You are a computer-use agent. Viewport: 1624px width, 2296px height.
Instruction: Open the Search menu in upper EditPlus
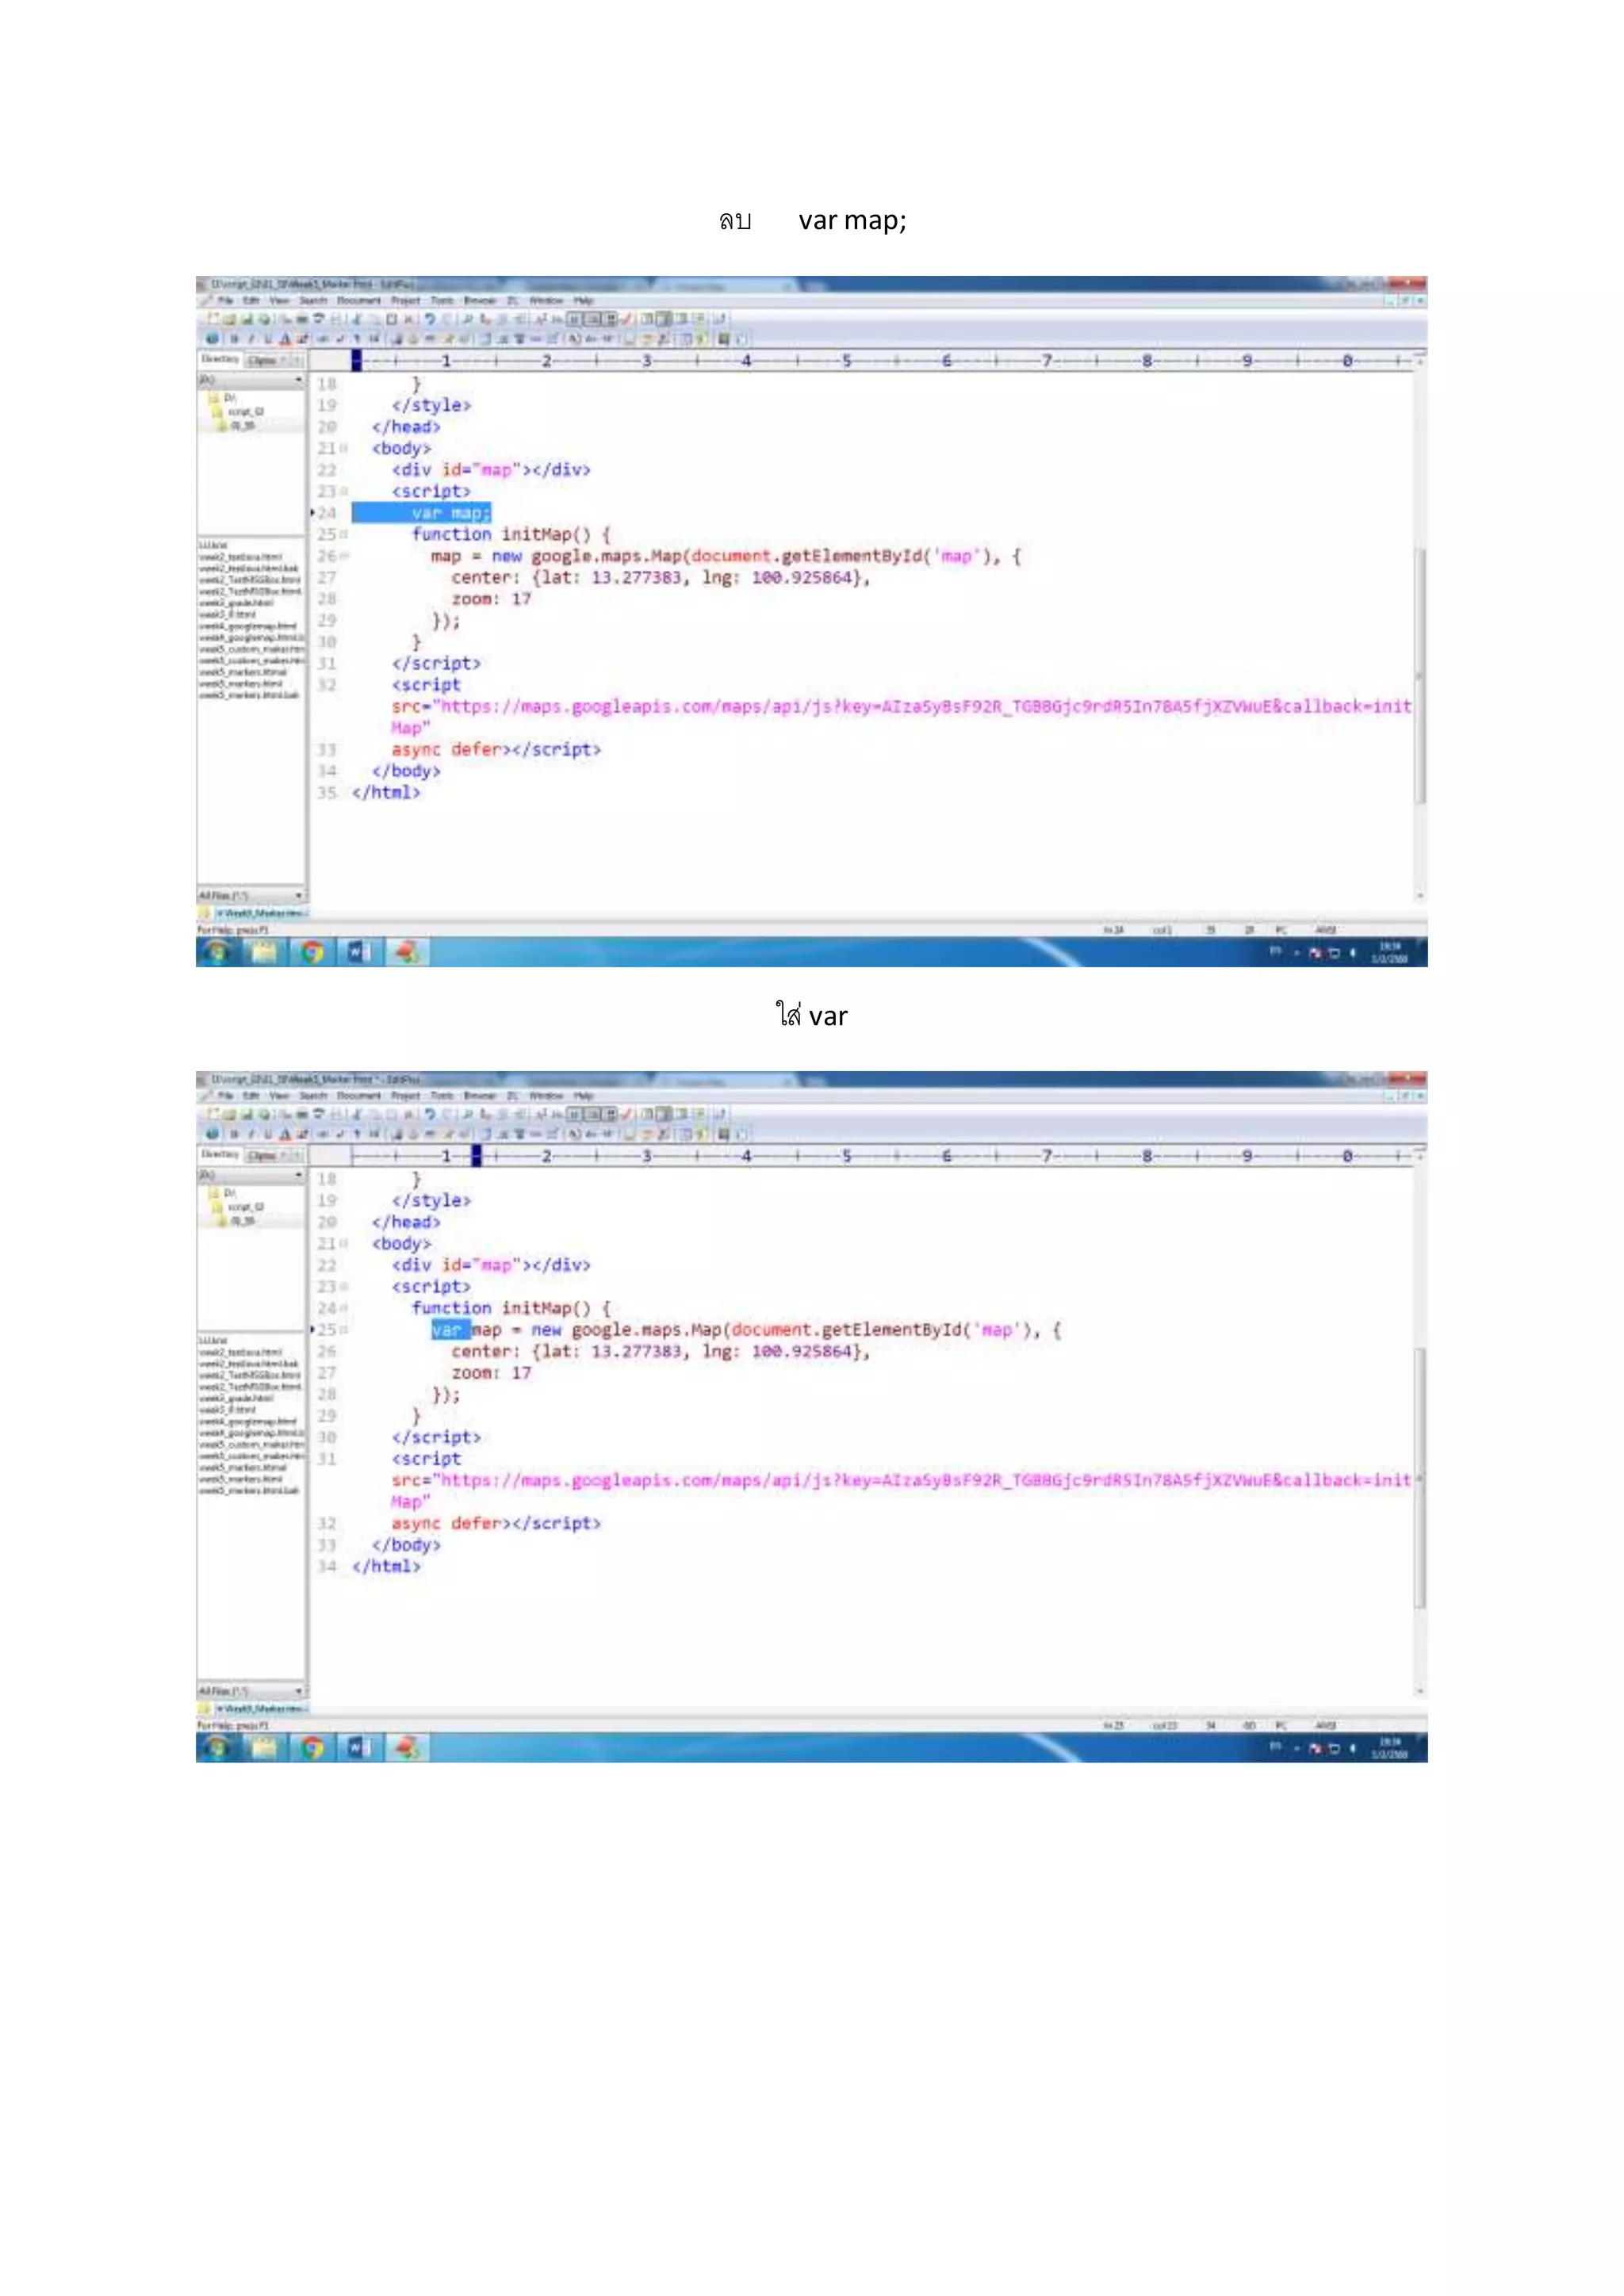[x=313, y=300]
